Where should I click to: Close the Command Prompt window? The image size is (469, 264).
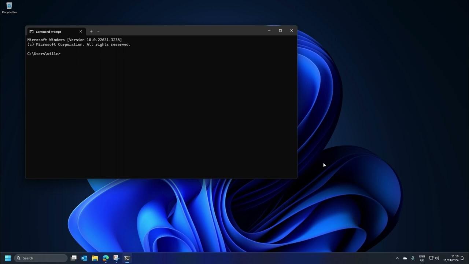292,31
